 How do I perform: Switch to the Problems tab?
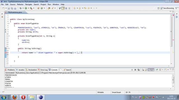tap(10, 70)
